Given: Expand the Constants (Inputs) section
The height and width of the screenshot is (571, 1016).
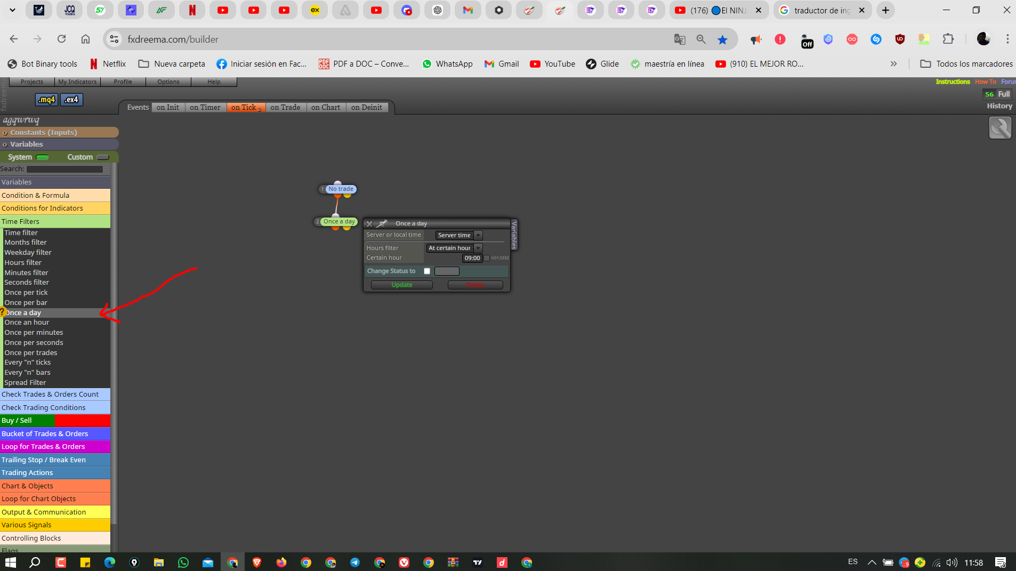Looking at the screenshot, I should [x=59, y=132].
